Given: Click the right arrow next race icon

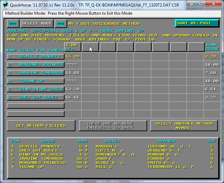Looking at the screenshot, I should [60, 24].
